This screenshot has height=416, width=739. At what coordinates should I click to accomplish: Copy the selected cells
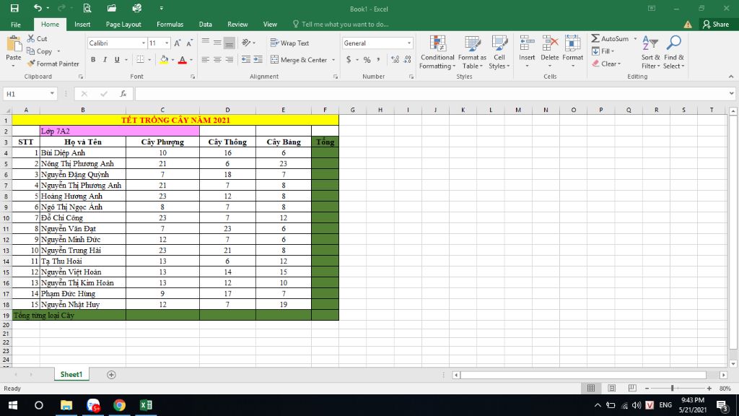pyautogui.click(x=40, y=51)
